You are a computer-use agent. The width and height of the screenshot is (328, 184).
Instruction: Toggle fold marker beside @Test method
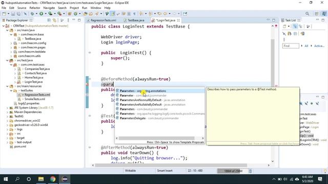pyautogui.click(x=90, y=116)
